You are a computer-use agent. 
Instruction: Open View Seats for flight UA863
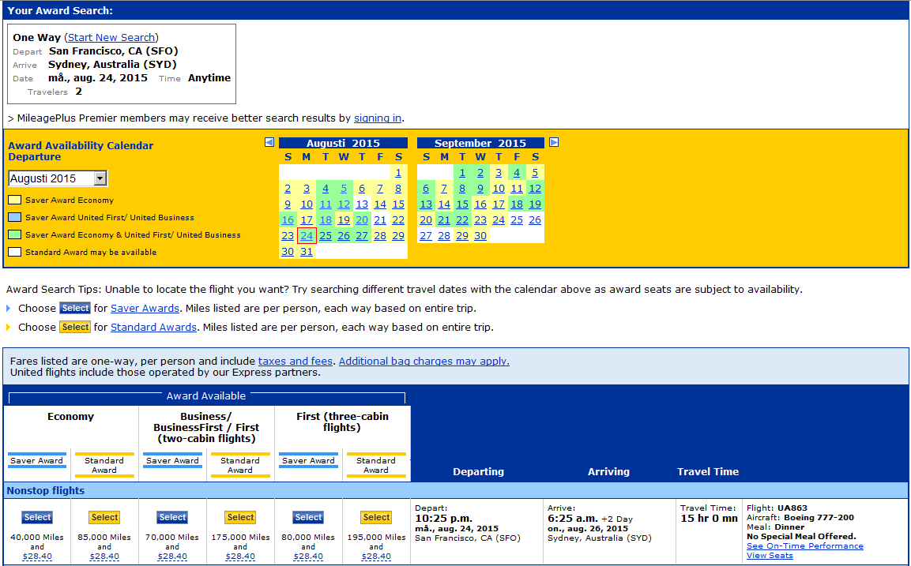pyautogui.click(x=770, y=556)
